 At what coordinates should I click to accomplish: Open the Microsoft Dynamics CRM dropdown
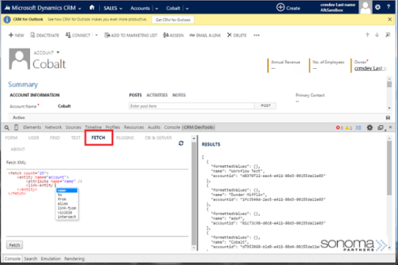point(80,8)
